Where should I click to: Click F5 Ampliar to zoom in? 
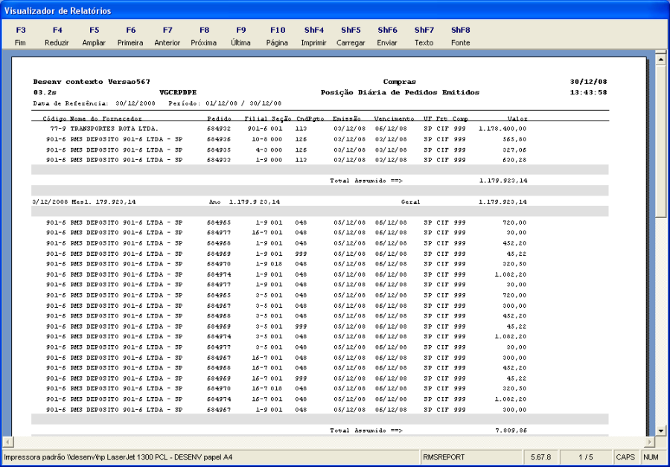[x=94, y=36]
